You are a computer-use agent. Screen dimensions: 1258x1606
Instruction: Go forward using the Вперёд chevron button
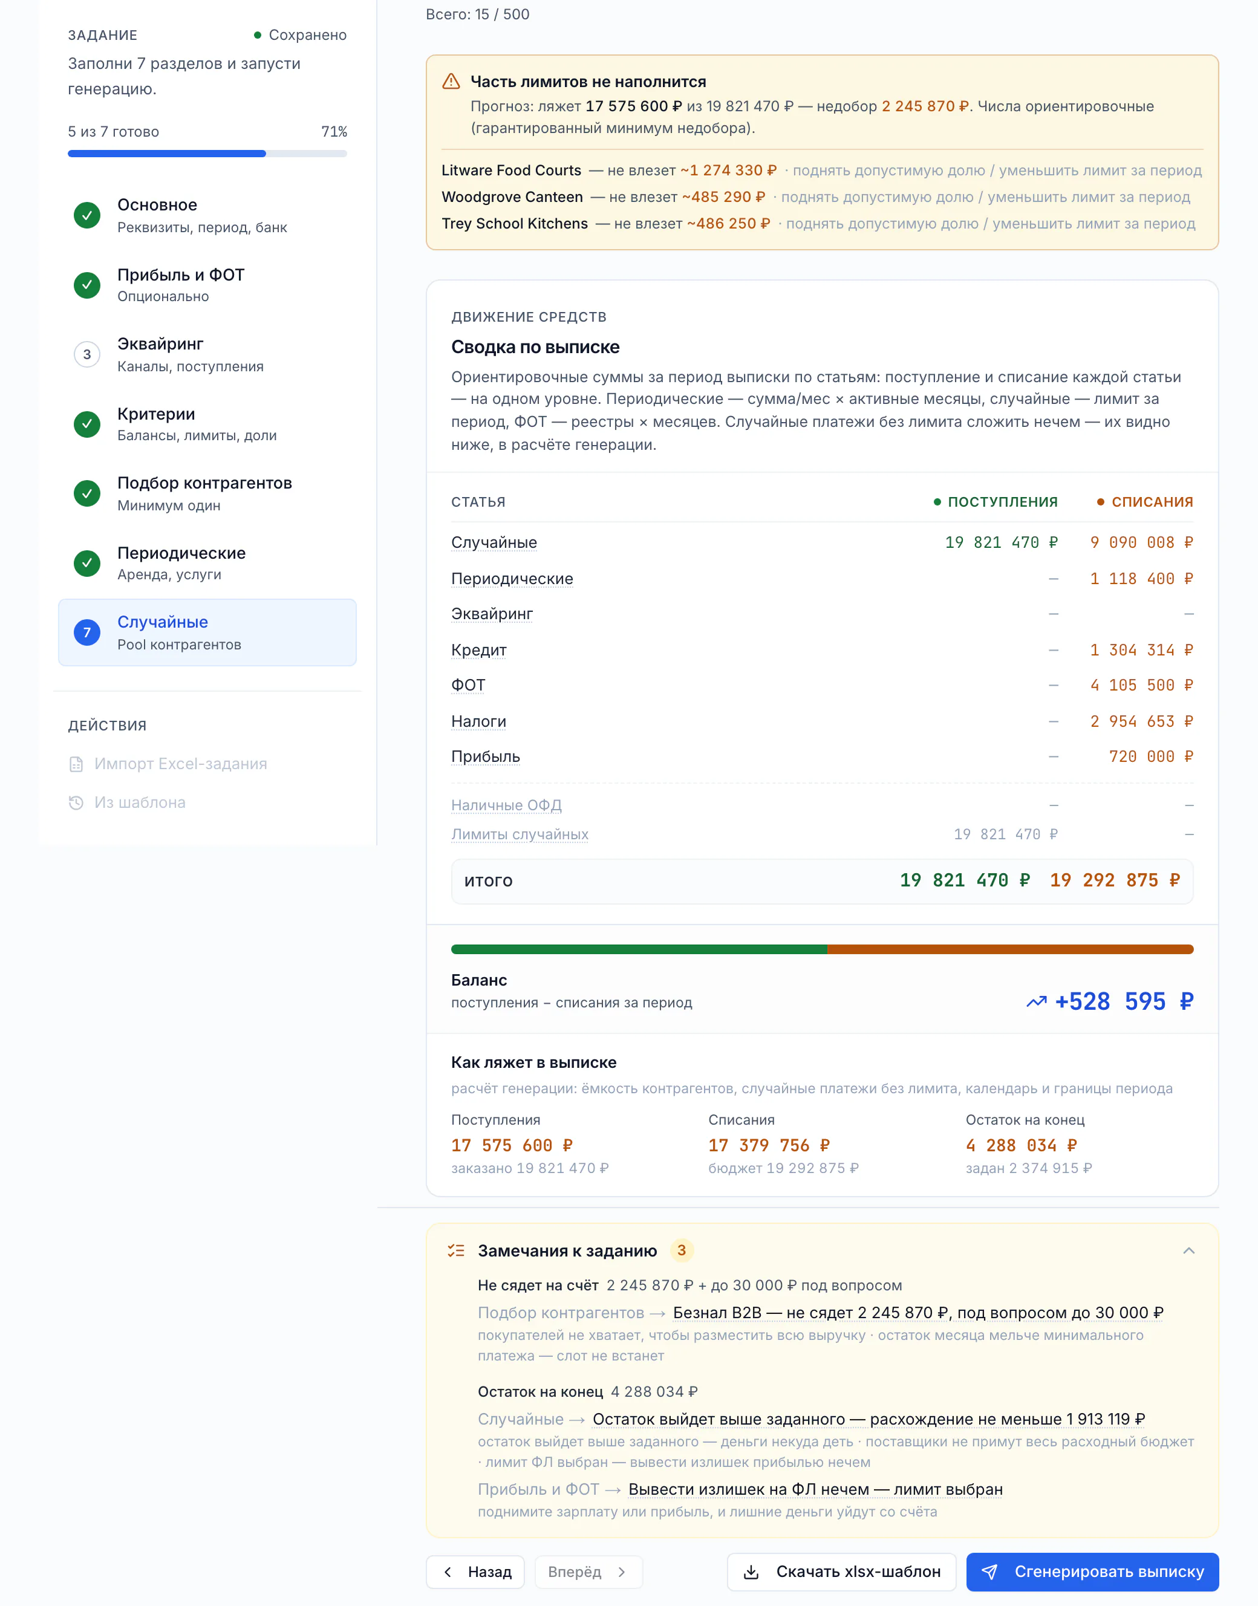point(588,1572)
